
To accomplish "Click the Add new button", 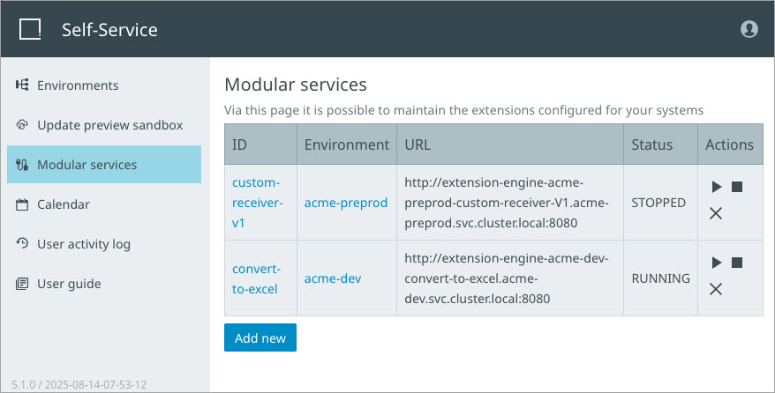I will [x=260, y=338].
